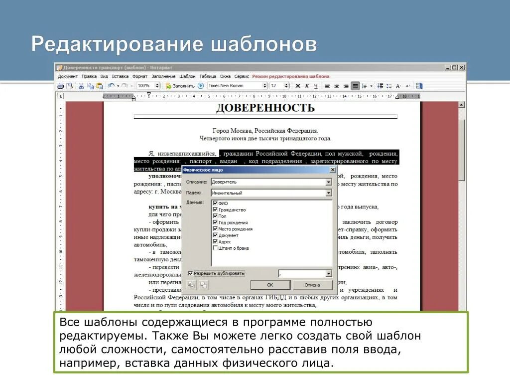Open the font size 12 dropdown
The width and height of the screenshot is (510, 383).
(x=286, y=86)
